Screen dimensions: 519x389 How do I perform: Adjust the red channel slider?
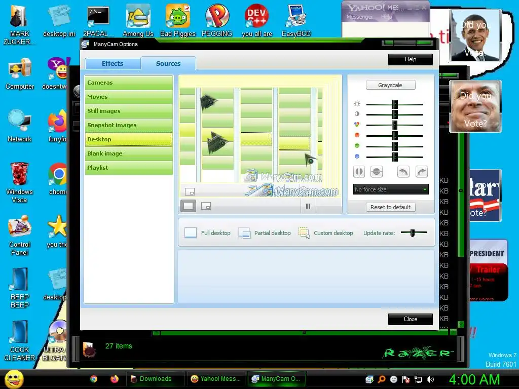[394, 136]
